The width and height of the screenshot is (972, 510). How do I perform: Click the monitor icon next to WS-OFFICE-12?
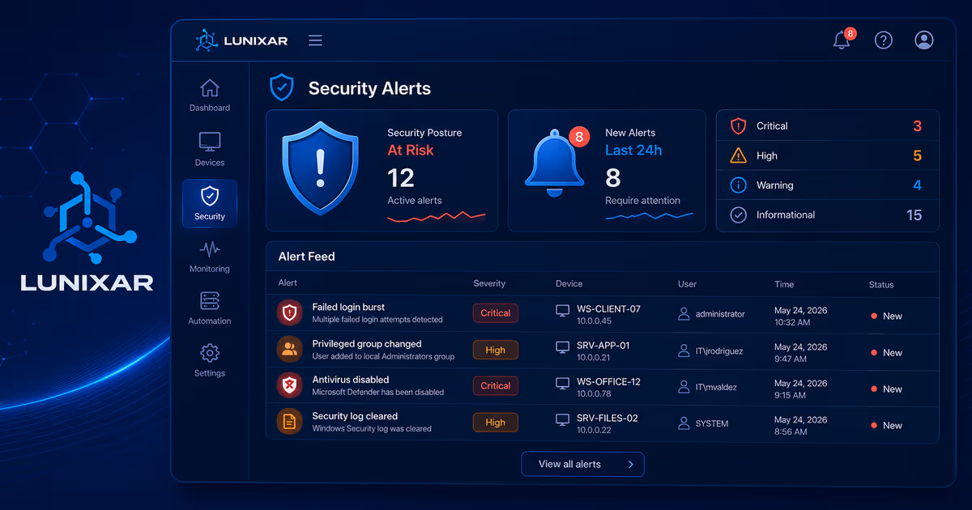[x=562, y=383]
